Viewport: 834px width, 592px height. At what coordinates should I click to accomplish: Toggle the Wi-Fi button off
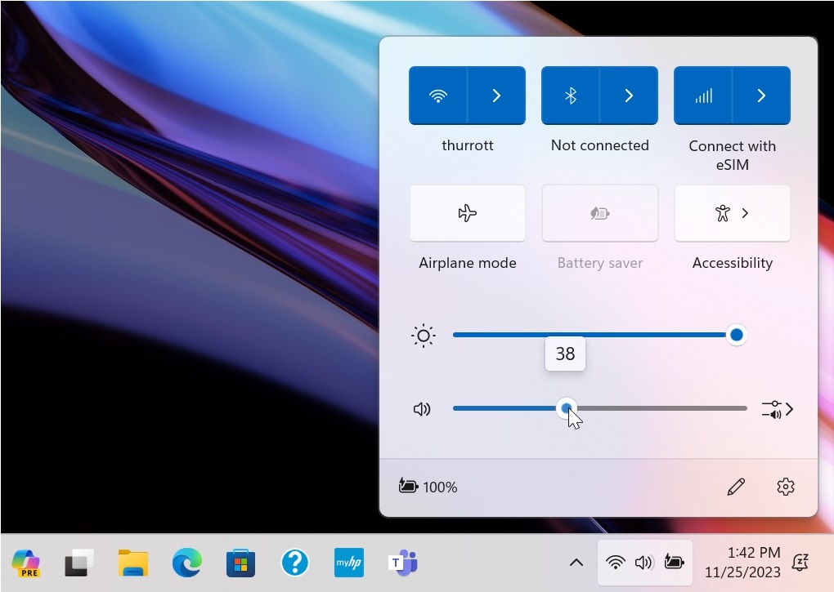click(x=438, y=96)
